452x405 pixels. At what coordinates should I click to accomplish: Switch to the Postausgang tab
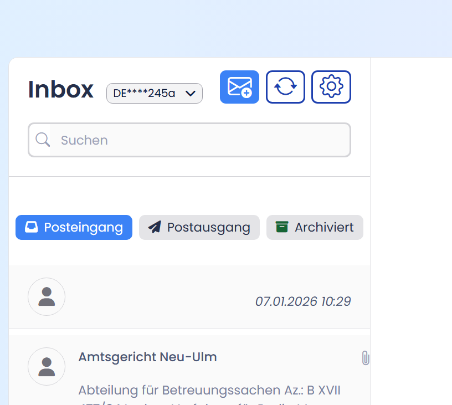(199, 227)
